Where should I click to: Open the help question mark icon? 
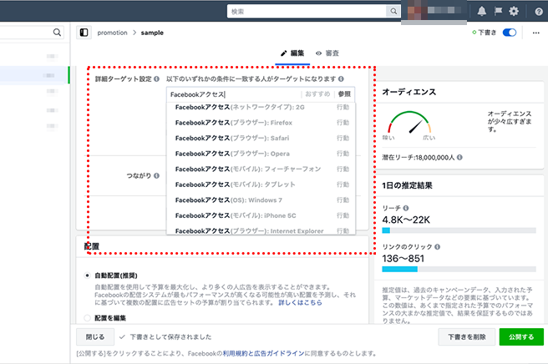[x=539, y=12]
